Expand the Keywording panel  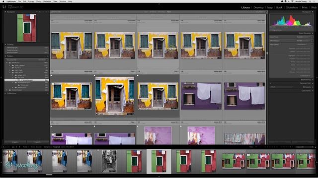click(x=313, y=80)
